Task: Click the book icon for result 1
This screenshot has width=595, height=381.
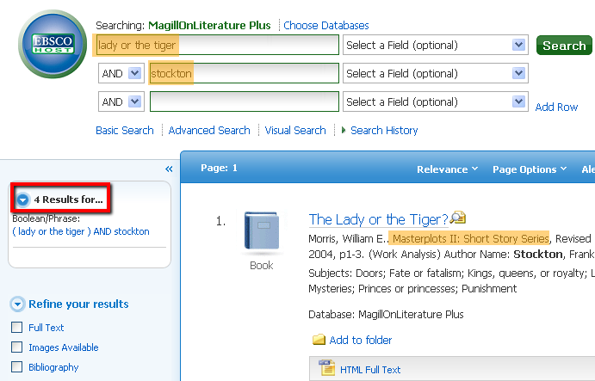Action: pyautogui.click(x=262, y=230)
